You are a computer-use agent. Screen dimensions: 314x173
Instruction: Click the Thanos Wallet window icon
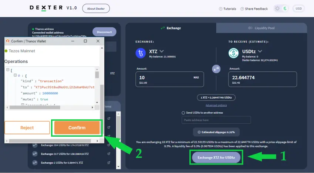(x=8, y=41)
